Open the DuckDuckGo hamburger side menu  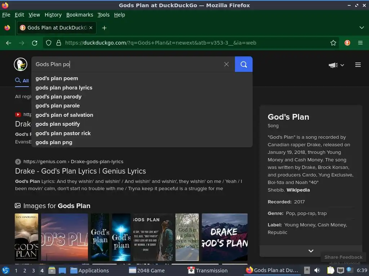point(358,65)
